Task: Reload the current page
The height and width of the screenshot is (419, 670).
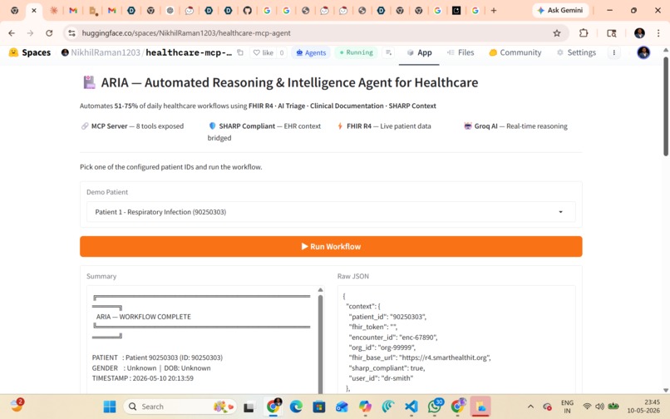Action: pos(49,33)
